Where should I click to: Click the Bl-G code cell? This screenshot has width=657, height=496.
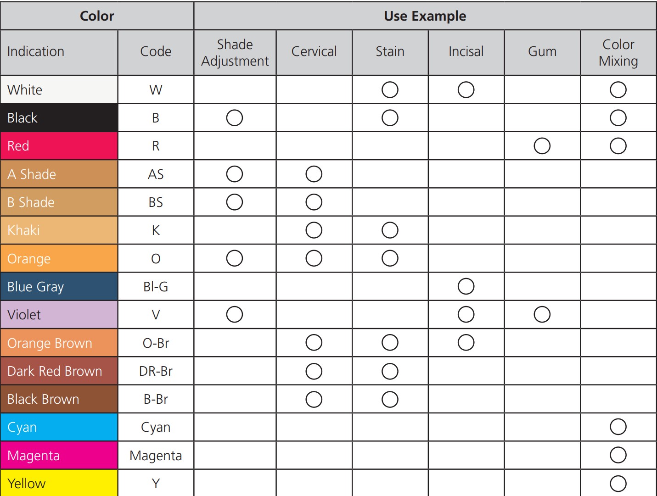click(156, 287)
